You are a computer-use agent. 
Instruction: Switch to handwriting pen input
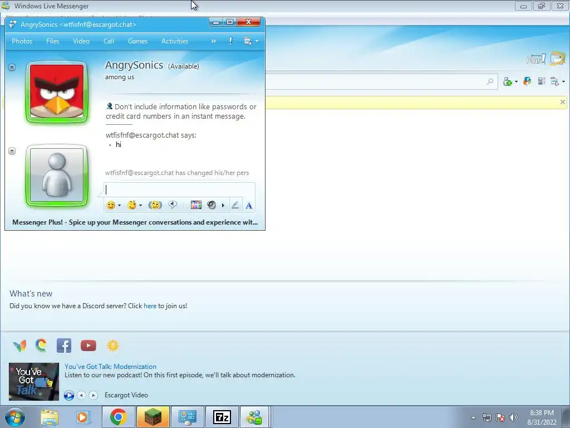[235, 205]
